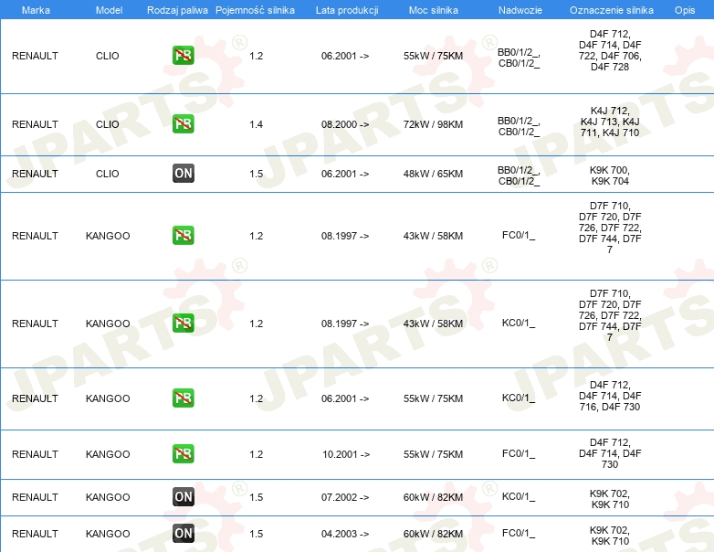Click the ON diesel icon in the Kangoo 07.2002 row

point(183,496)
